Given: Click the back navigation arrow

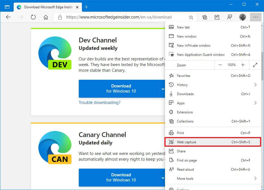Looking at the screenshot, I should point(8,17).
